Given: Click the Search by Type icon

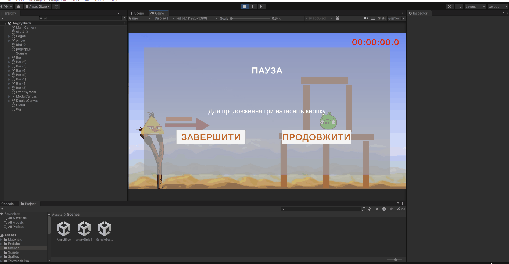Looking at the screenshot, I should coord(370,209).
